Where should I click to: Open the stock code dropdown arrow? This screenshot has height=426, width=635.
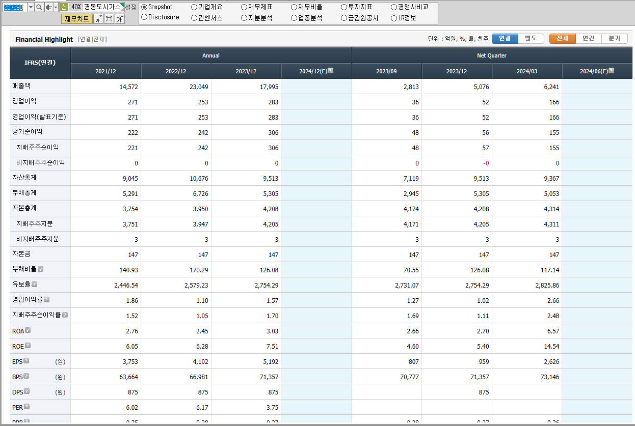(x=31, y=7)
